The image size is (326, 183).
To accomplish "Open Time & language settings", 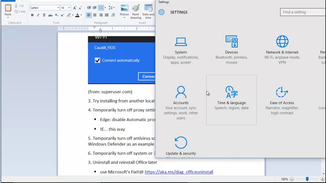I will pos(232,100).
